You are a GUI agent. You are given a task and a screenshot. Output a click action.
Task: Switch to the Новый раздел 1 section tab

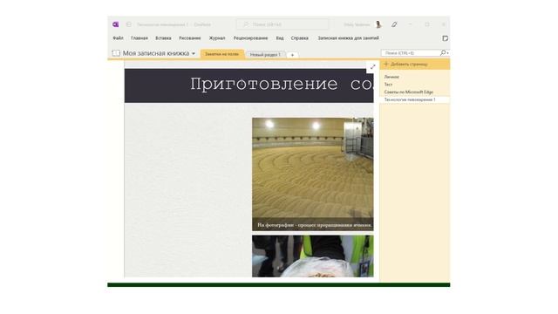tap(265, 55)
